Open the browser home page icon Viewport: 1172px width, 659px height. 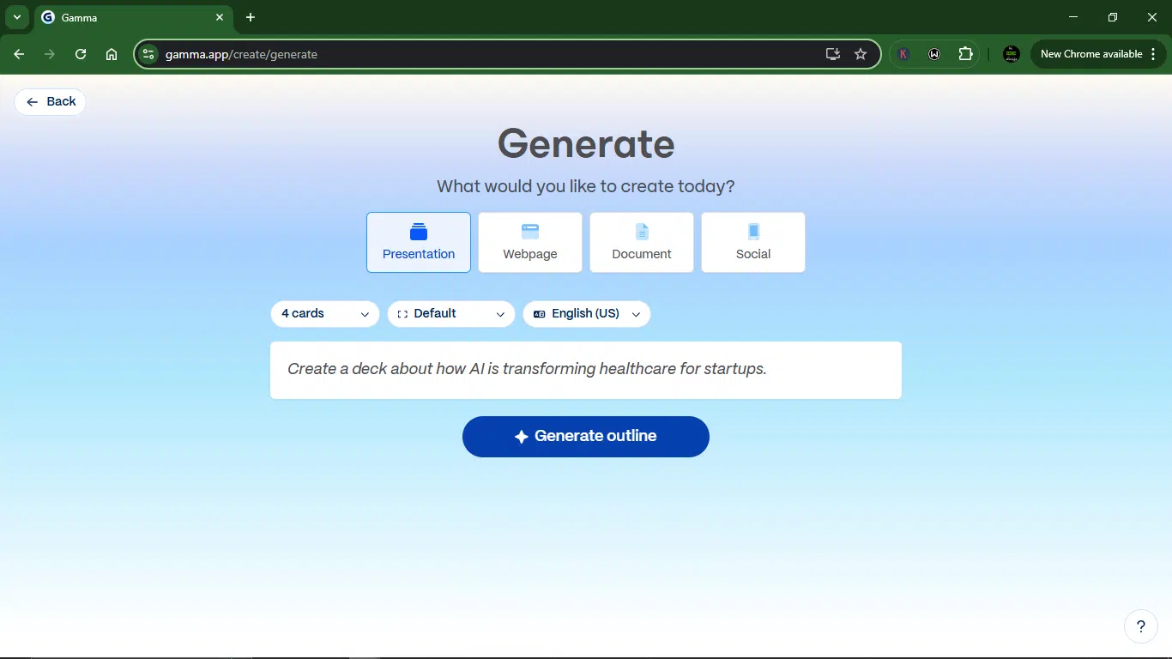coord(112,54)
